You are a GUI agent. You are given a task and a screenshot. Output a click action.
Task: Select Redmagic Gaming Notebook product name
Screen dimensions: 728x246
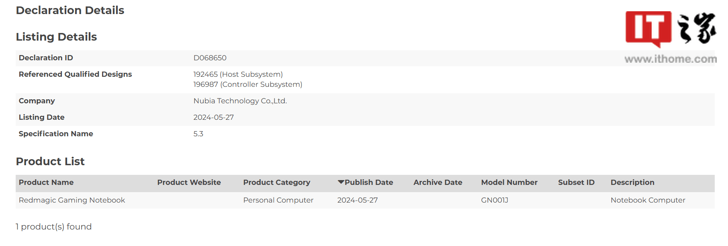point(72,200)
